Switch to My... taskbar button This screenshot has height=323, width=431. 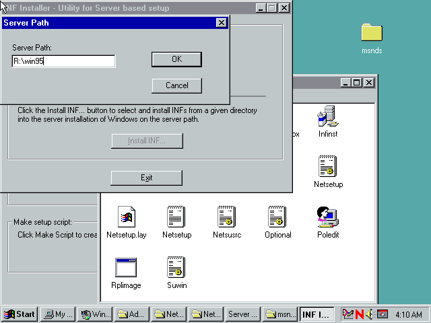[x=58, y=314]
